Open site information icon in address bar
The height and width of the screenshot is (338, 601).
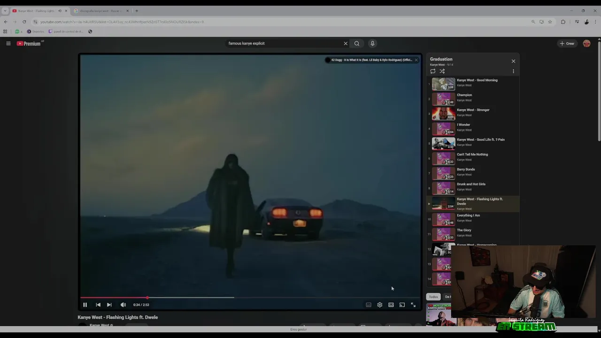coord(35,22)
